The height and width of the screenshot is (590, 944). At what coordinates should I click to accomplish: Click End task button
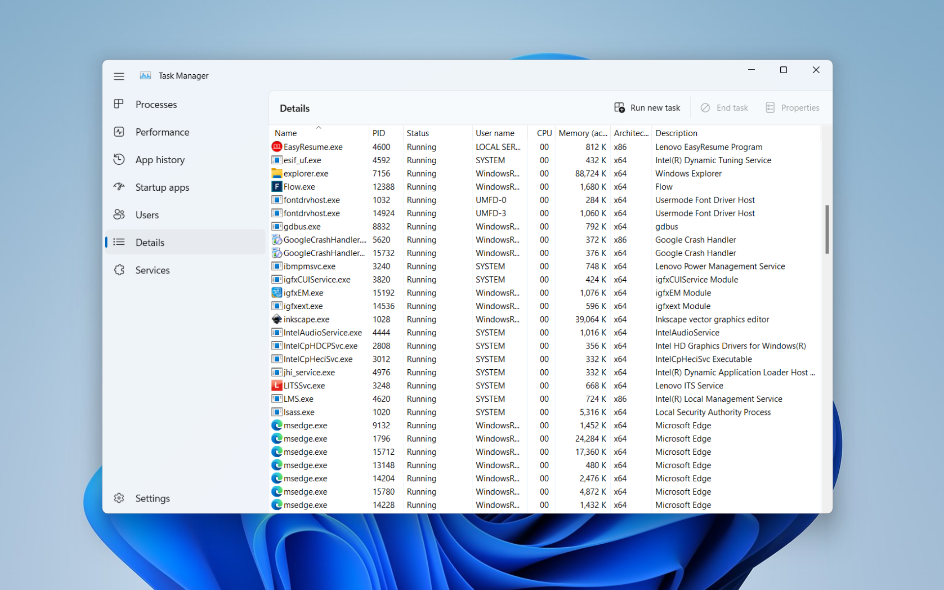point(725,107)
